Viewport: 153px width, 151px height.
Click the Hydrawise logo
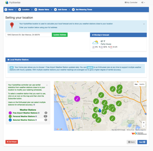pos(13,2)
